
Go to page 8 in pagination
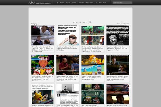pyautogui.click(x=83, y=22)
